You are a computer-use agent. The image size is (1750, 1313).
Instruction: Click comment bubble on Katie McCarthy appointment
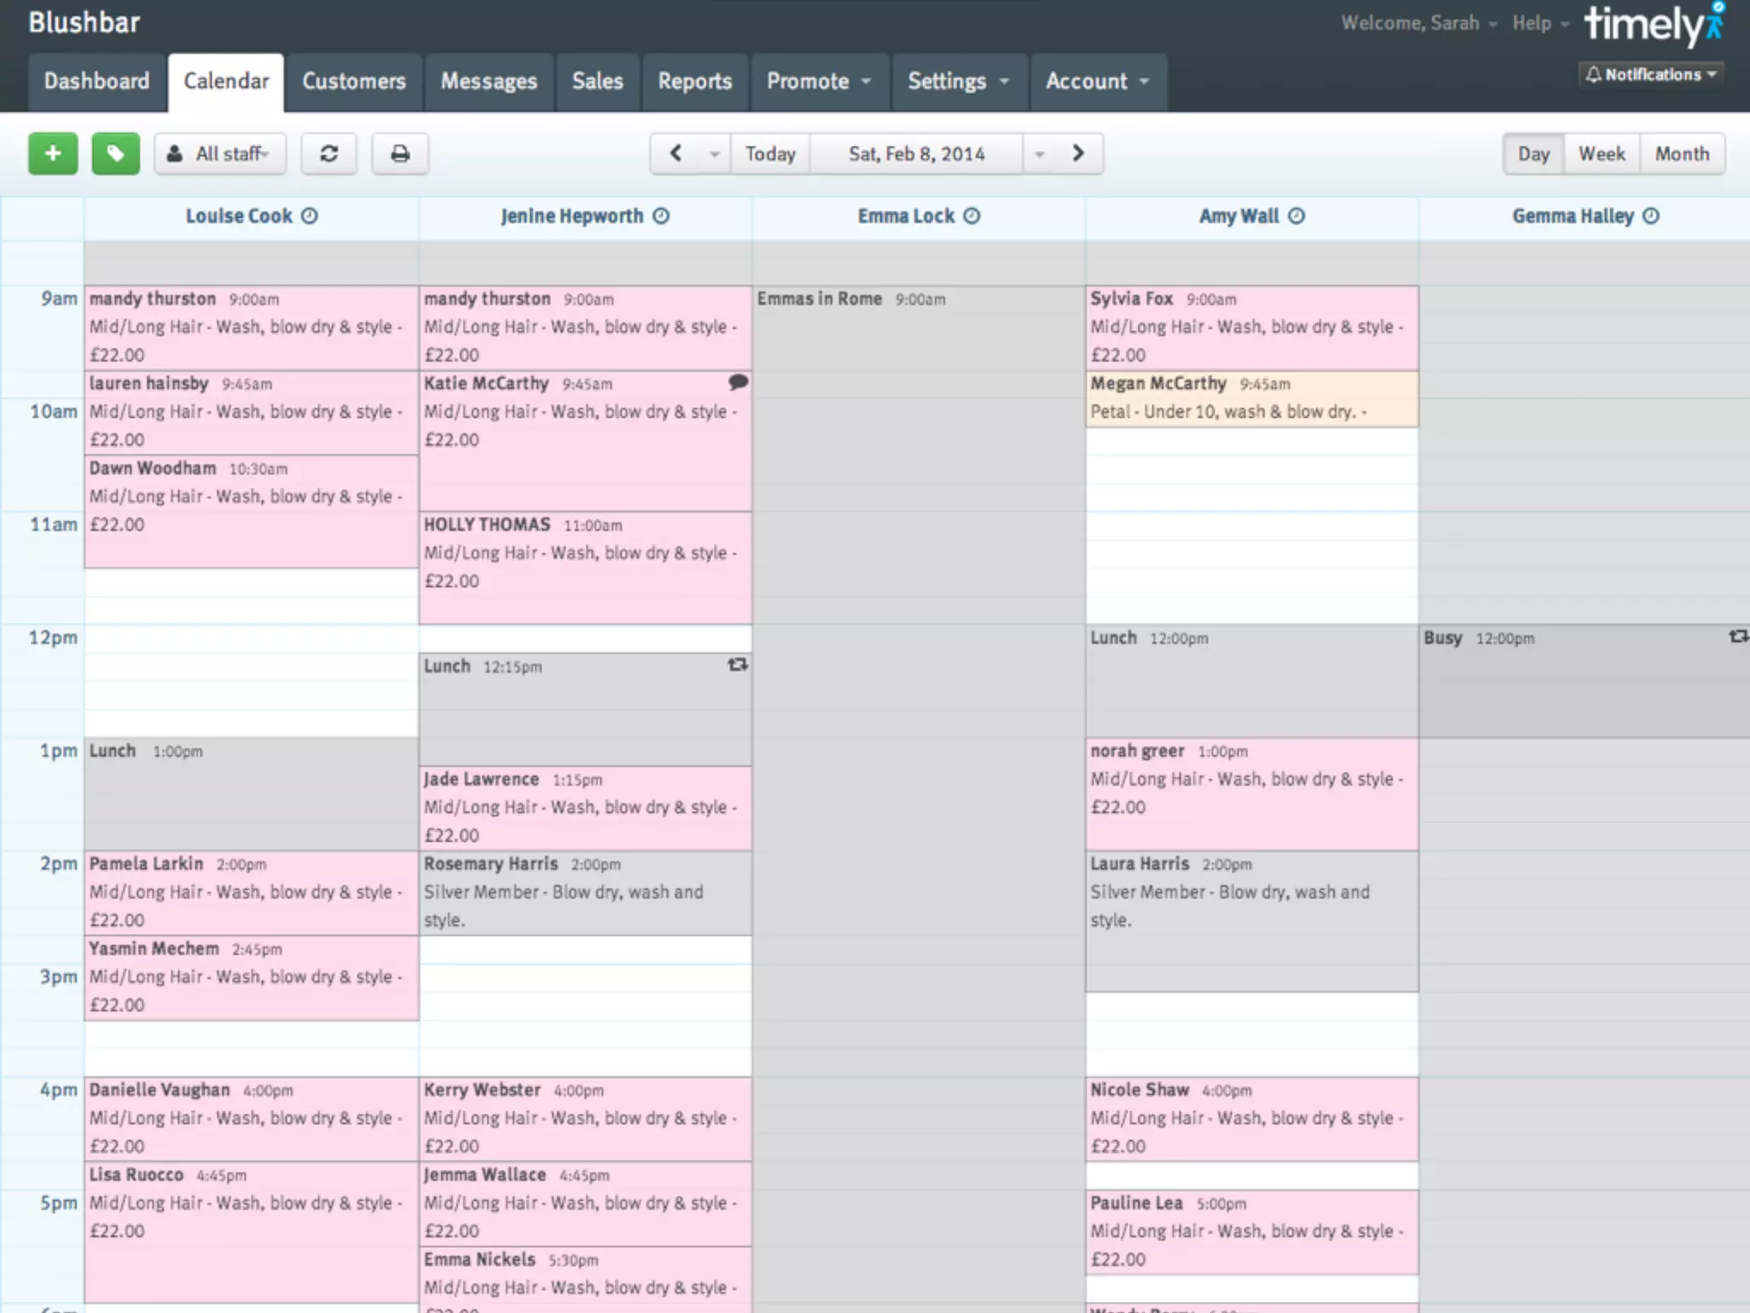click(738, 382)
